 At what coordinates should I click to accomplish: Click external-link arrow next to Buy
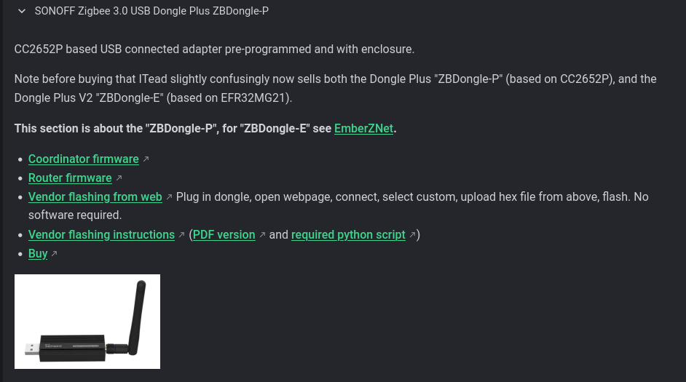click(54, 254)
